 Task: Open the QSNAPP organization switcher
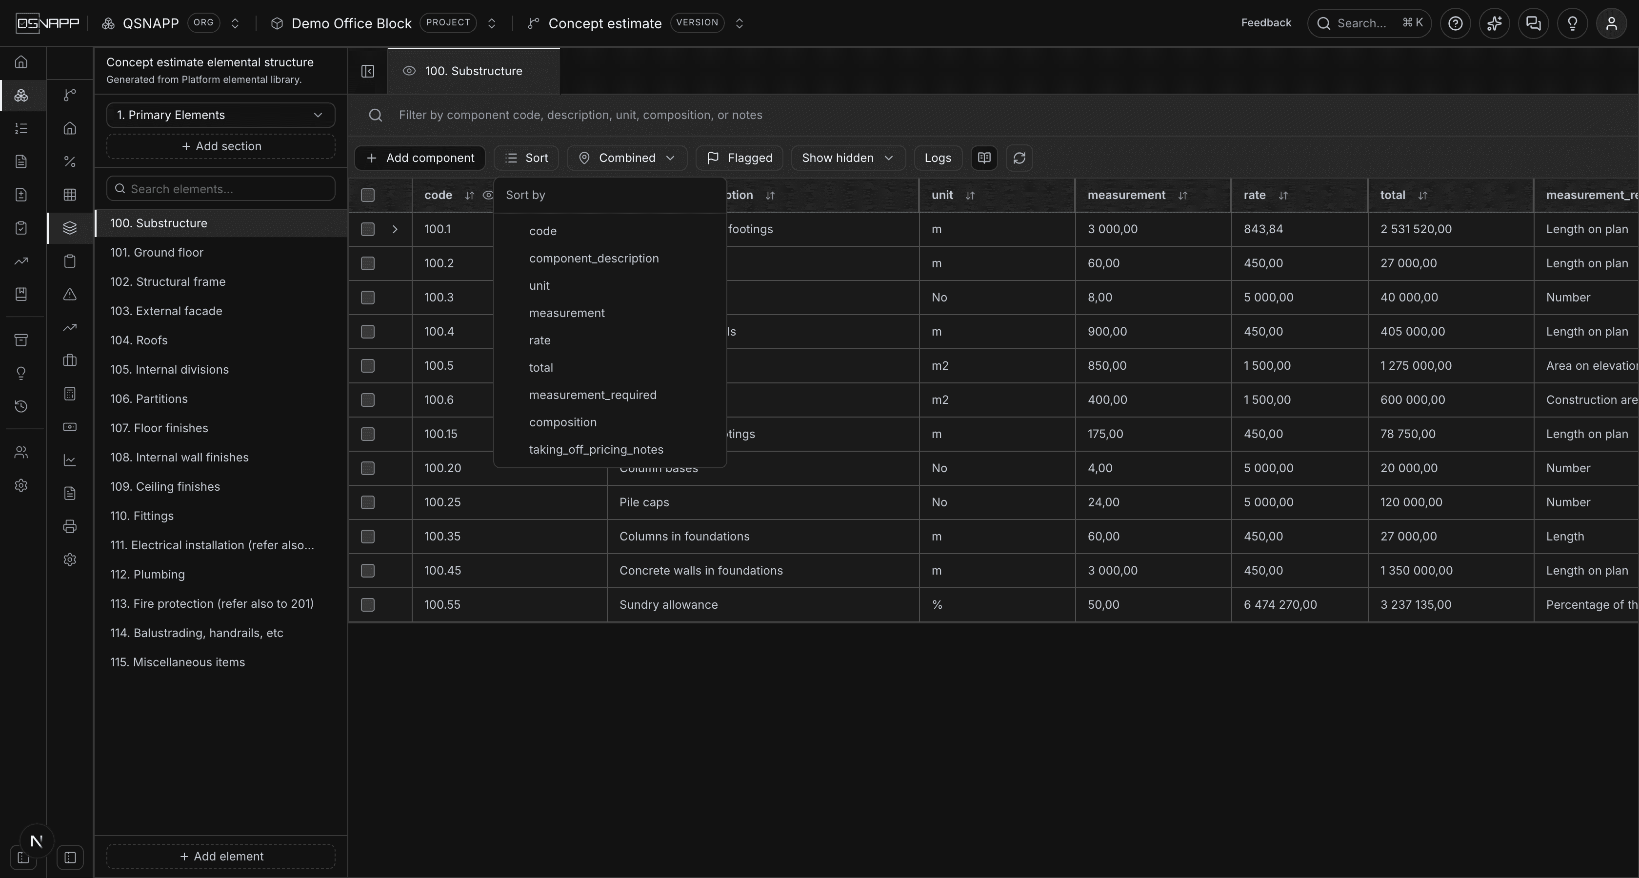235,23
